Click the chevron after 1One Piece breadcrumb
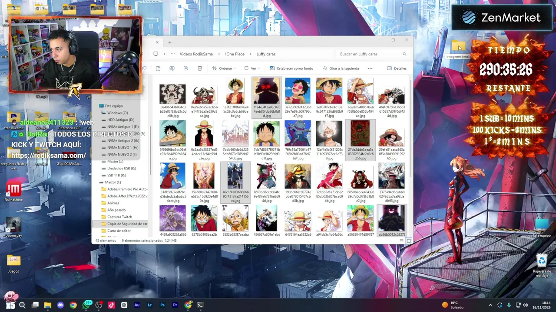Viewport: 556px width, 312px height. pyautogui.click(x=251, y=54)
